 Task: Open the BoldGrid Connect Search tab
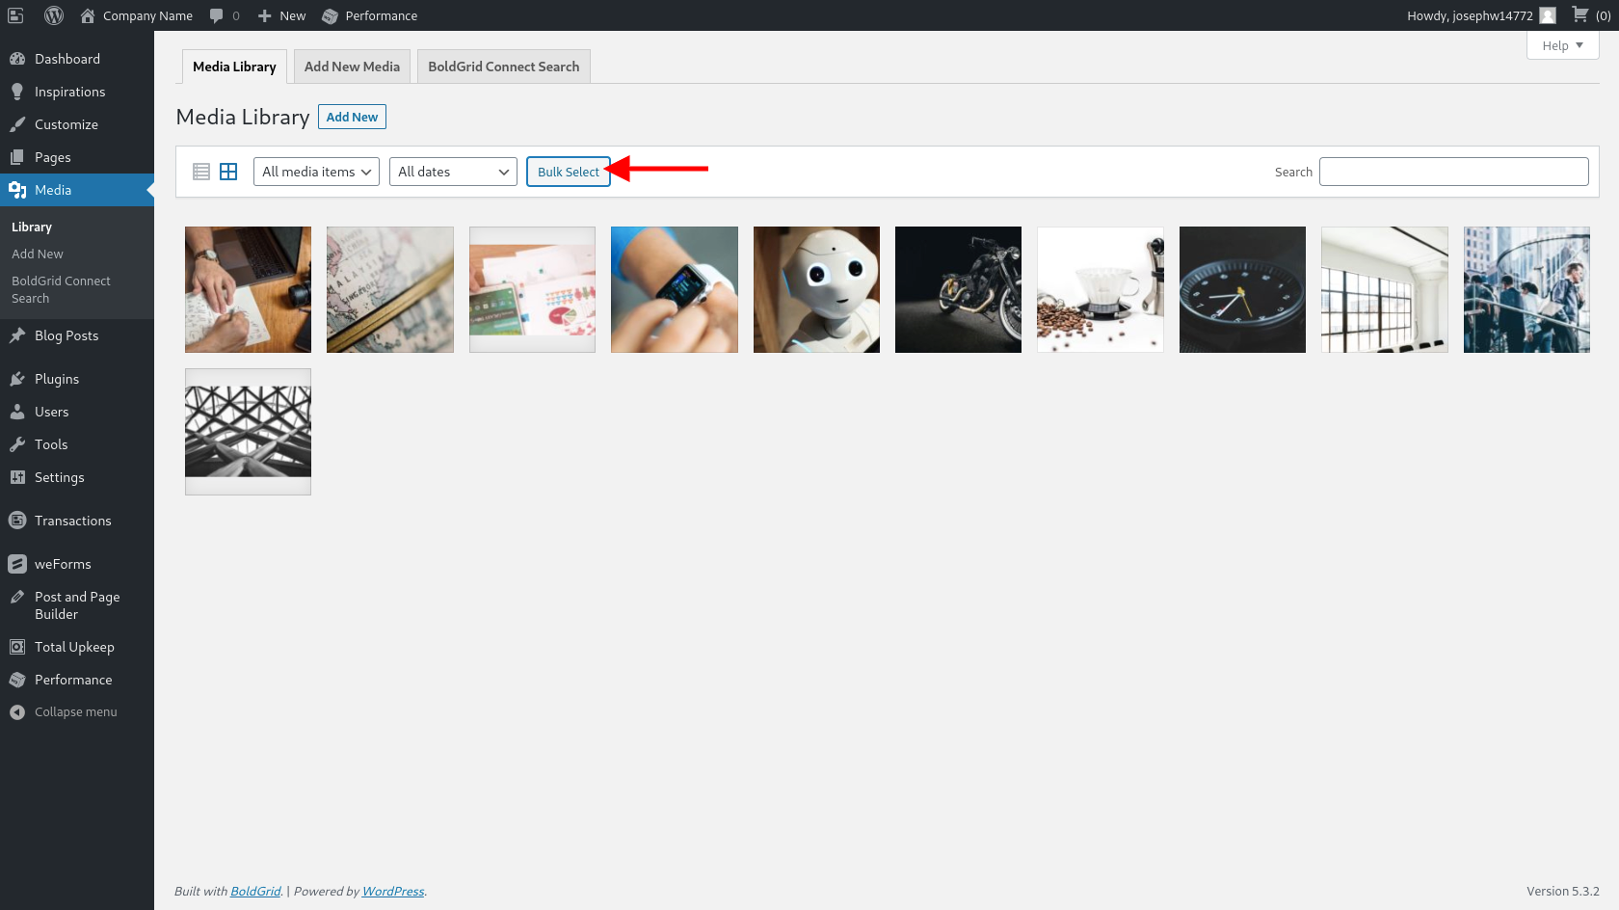pyautogui.click(x=503, y=66)
